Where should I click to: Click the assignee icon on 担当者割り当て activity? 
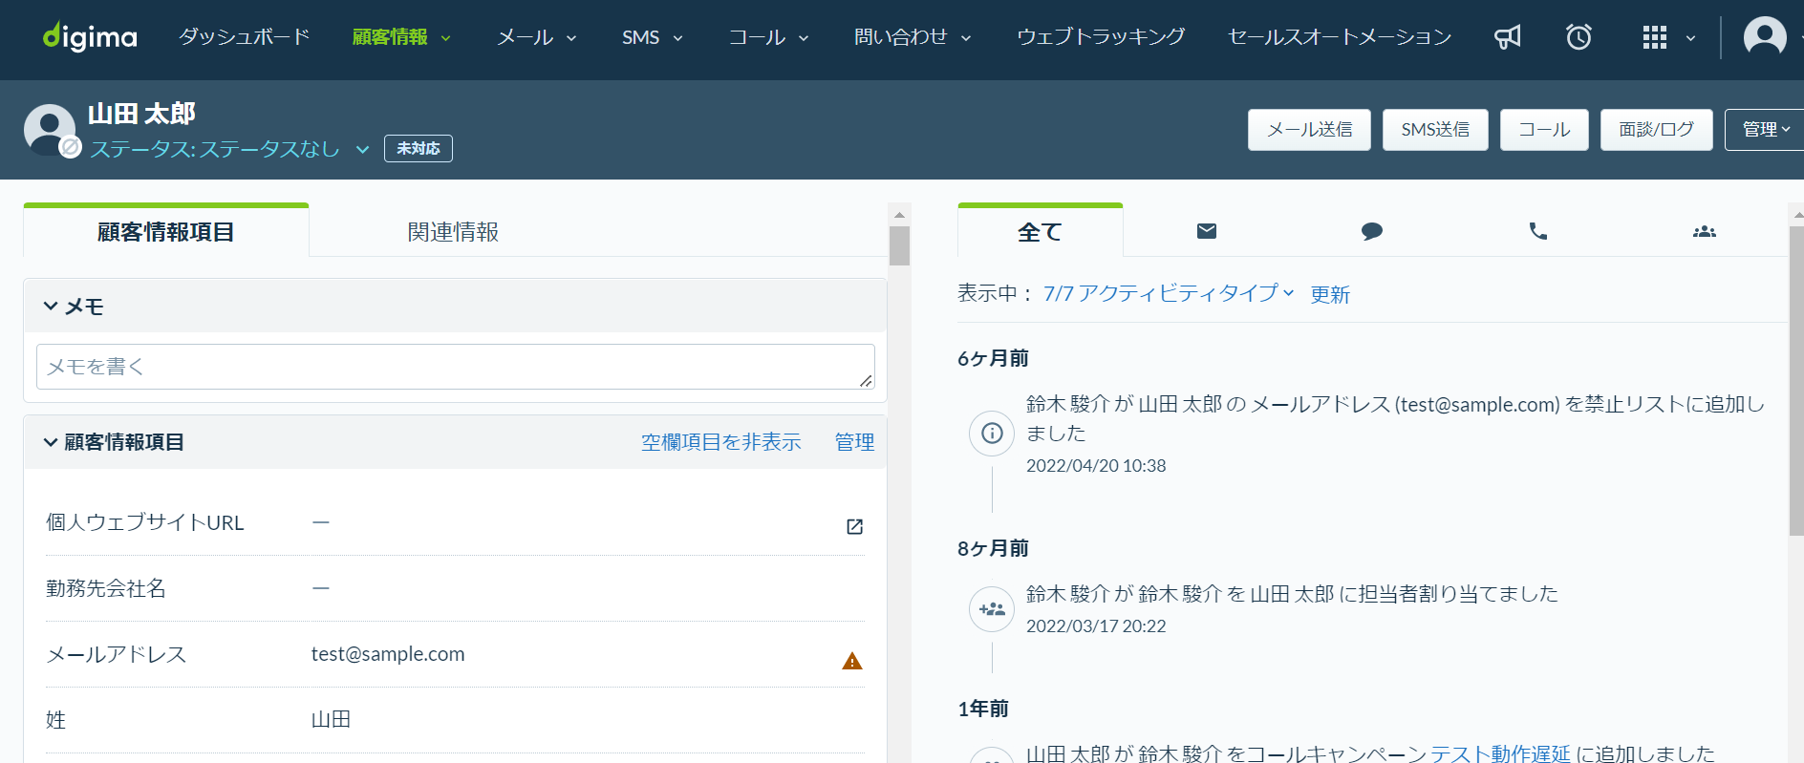pyautogui.click(x=992, y=608)
